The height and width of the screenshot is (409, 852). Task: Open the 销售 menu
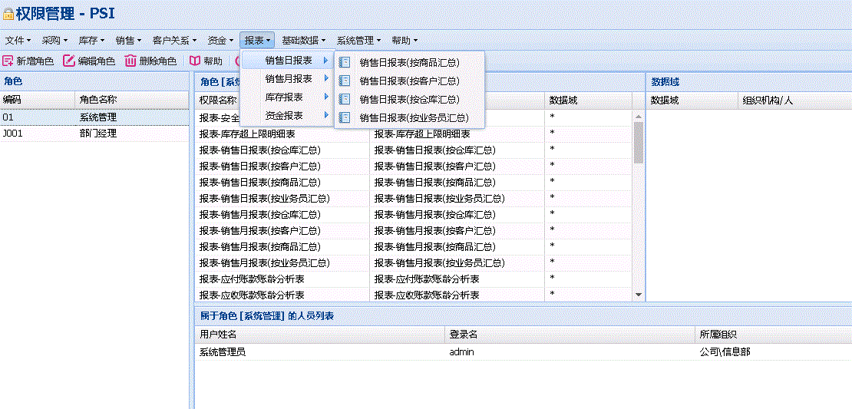pyautogui.click(x=129, y=40)
